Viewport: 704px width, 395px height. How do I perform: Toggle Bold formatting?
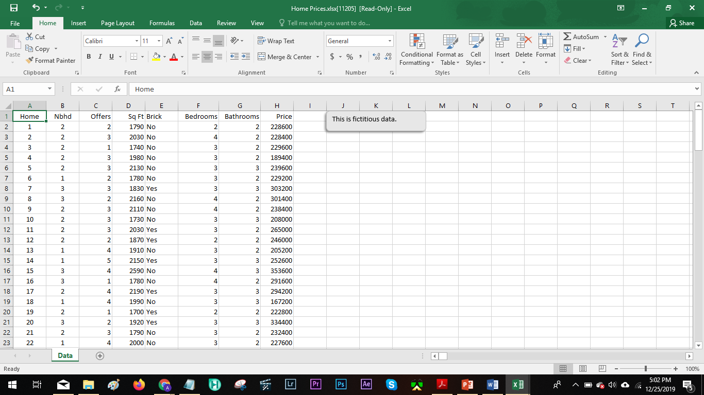[89, 57]
